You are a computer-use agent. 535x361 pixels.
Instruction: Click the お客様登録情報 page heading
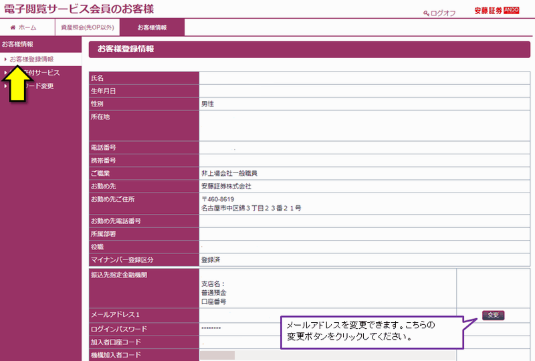click(x=126, y=49)
